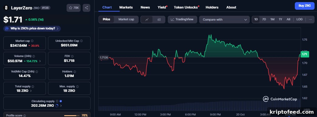317x117 pixels.
Task: Click the Vol/Mkt Cap (24h) info icon
Action: tap(37, 72)
